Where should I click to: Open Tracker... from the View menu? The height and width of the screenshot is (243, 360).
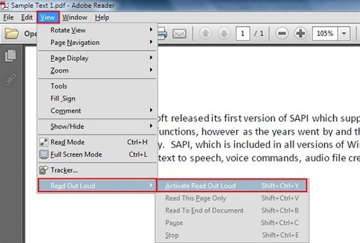(x=97, y=170)
